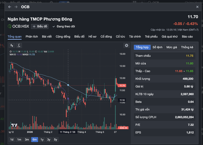
Task: Click the MA50 indicator legend
Action: click(x=29, y=54)
